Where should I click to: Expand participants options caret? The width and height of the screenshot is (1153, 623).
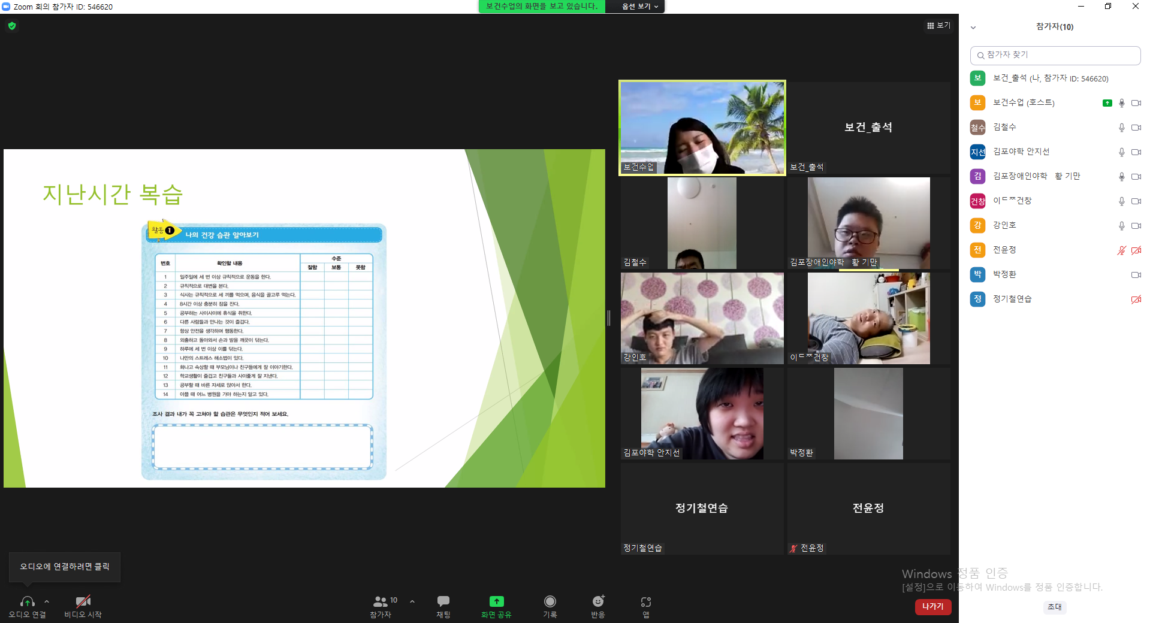[x=412, y=601]
